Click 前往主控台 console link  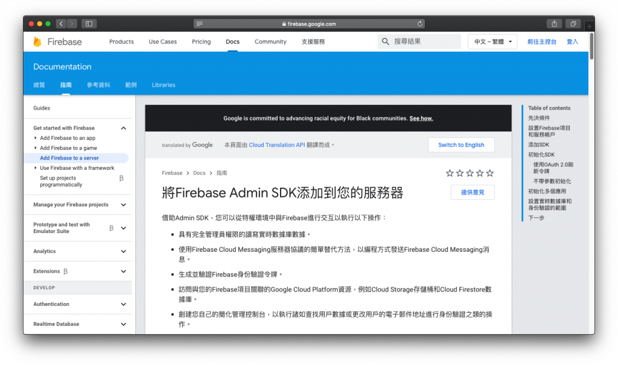[542, 42]
